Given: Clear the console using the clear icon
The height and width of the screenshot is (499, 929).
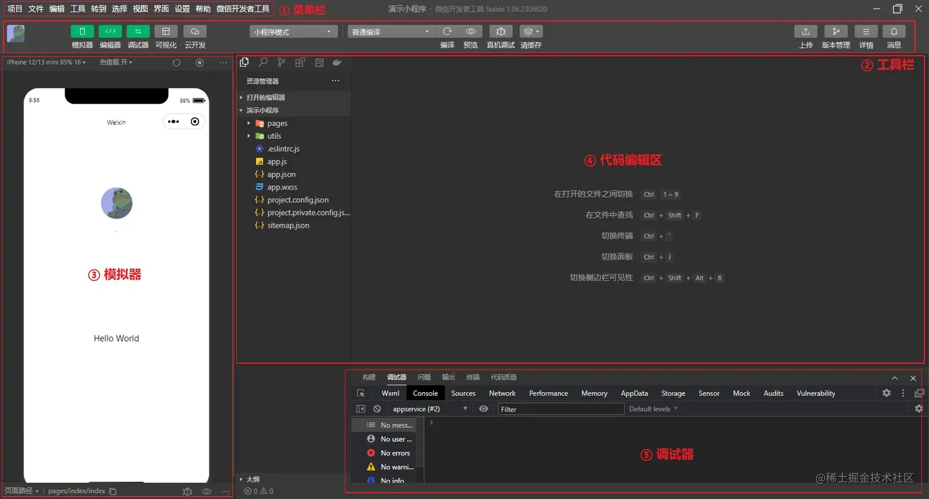Looking at the screenshot, I should [x=377, y=409].
